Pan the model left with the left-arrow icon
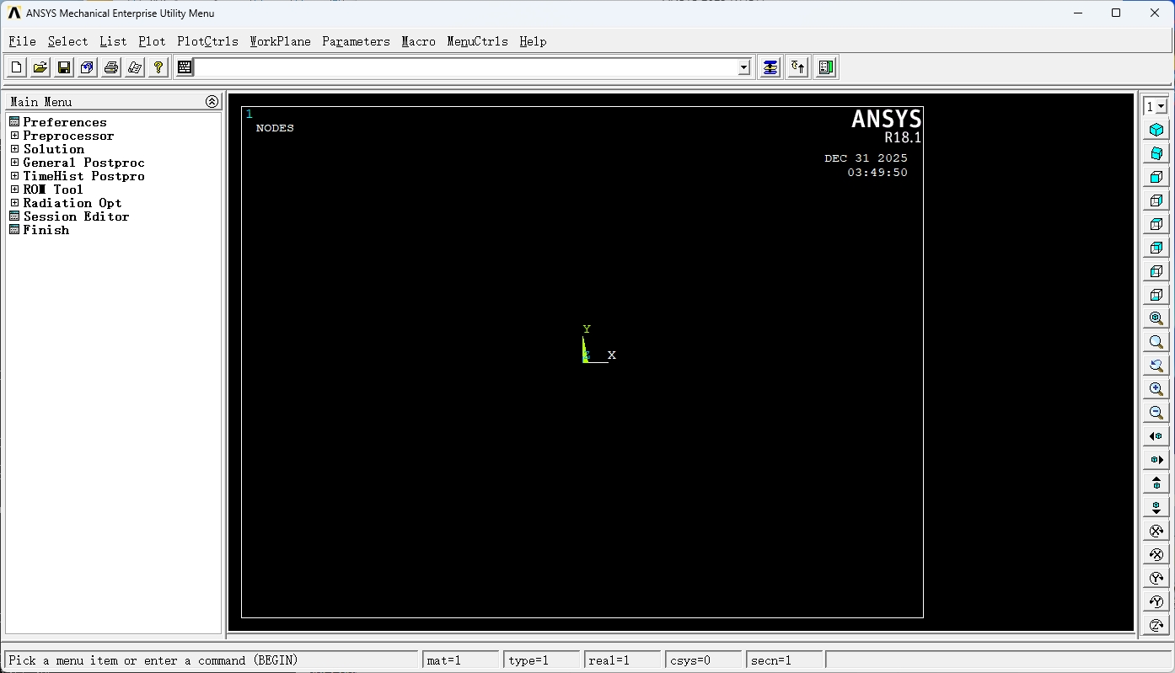The height and width of the screenshot is (673, 1175). [x=1156, y=436]
